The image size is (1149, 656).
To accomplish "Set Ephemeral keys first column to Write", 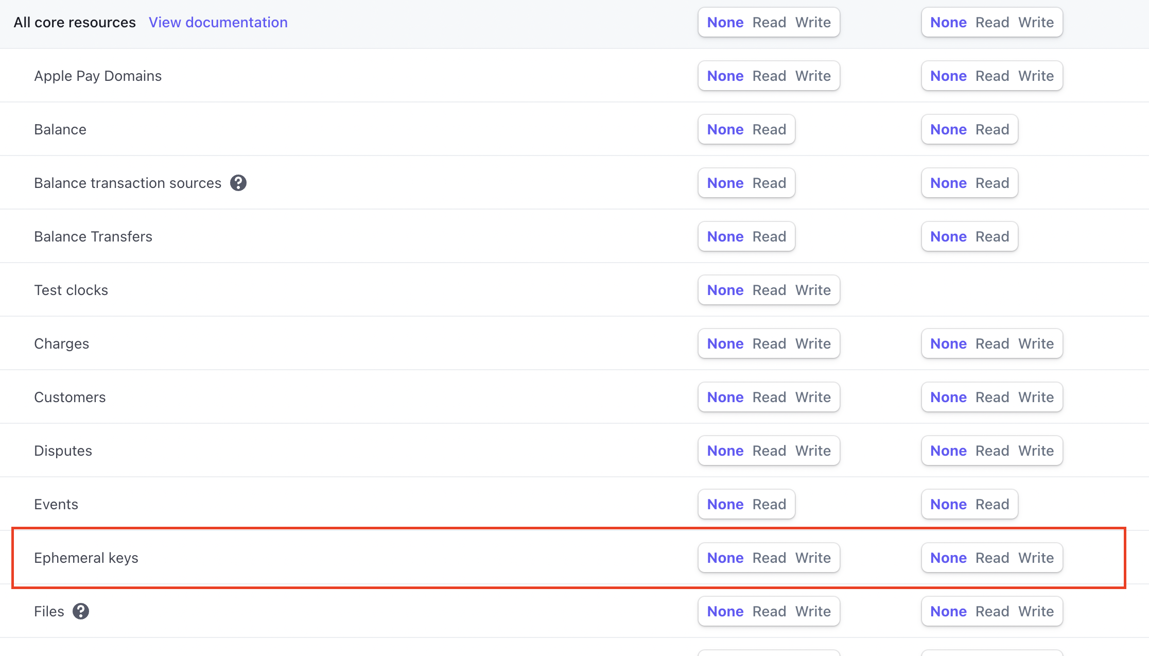I will [812, 558].
